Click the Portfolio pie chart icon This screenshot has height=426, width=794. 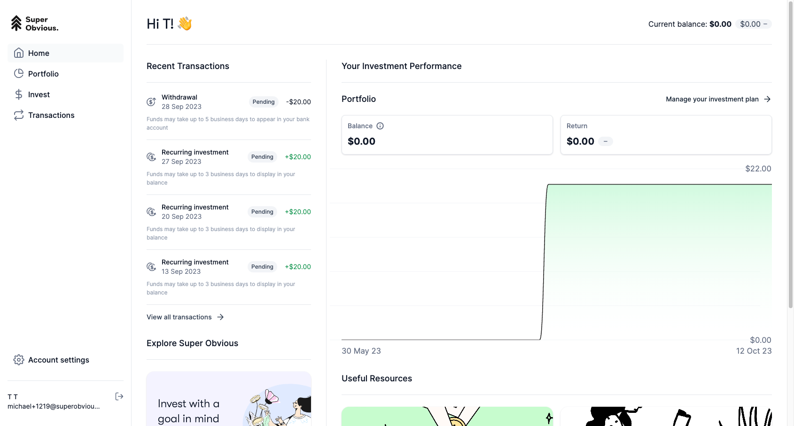pos(19,74)
